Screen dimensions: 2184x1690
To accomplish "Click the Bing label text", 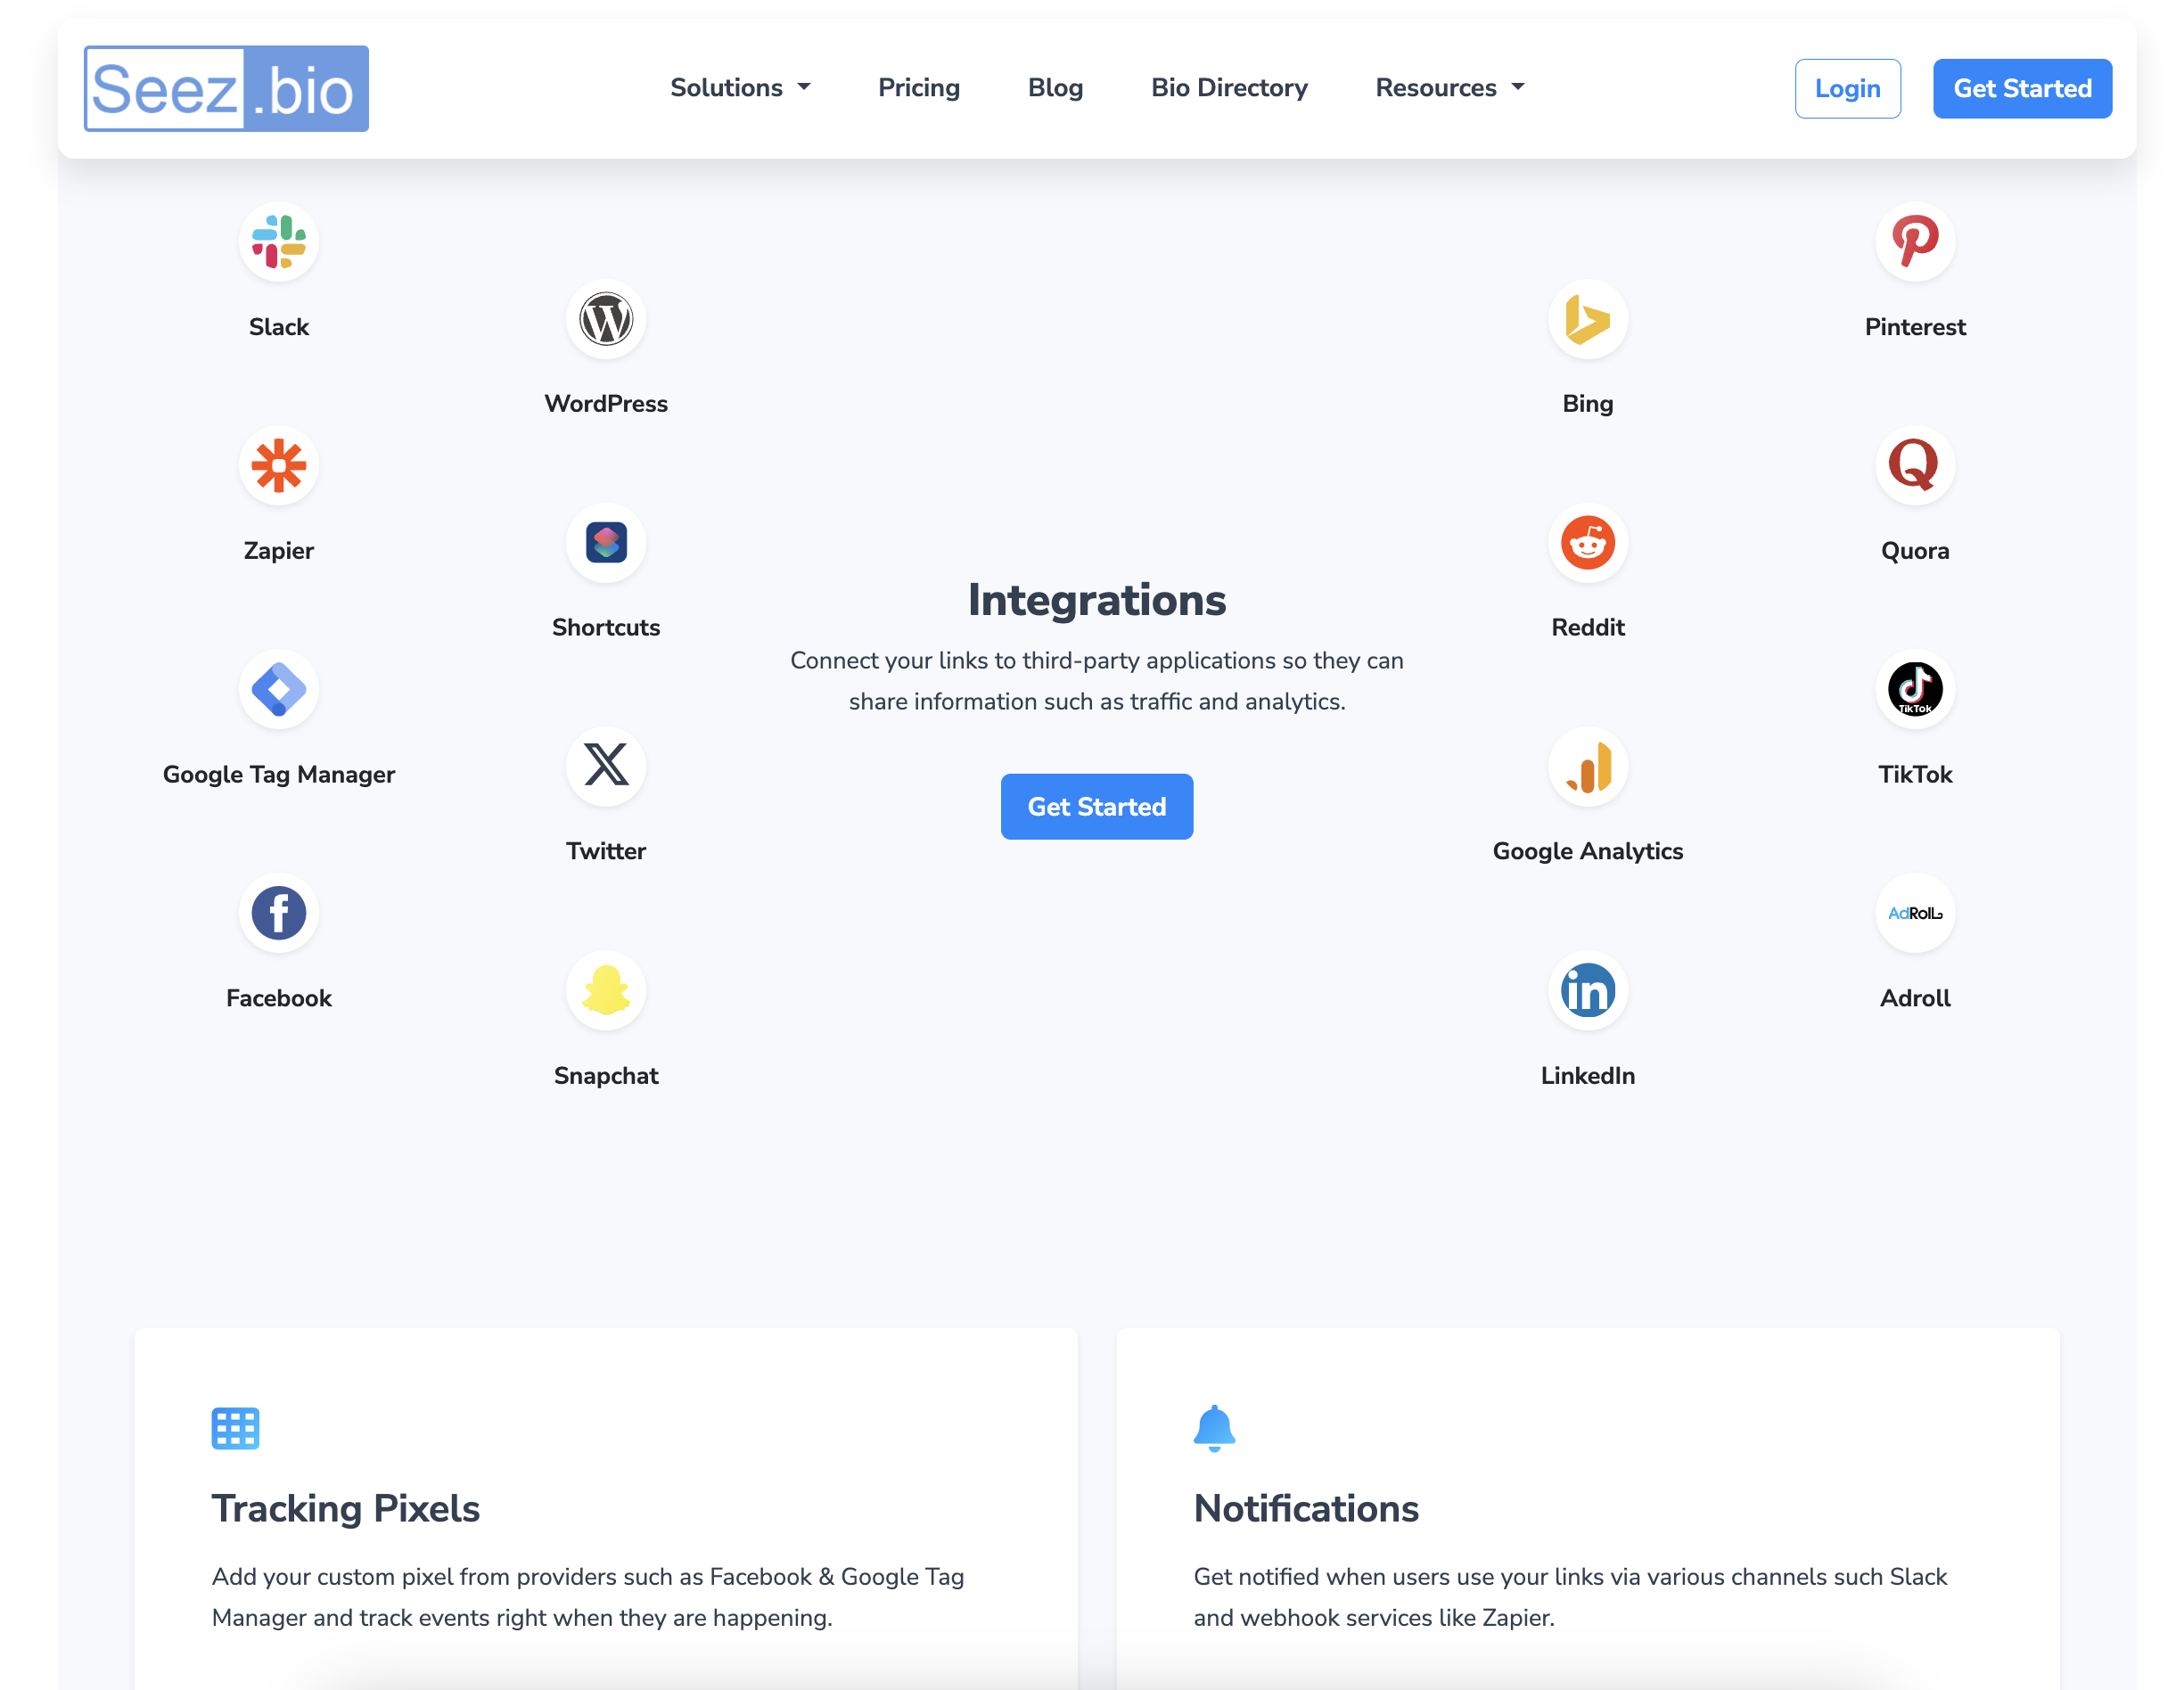I will click(1588, 404).
